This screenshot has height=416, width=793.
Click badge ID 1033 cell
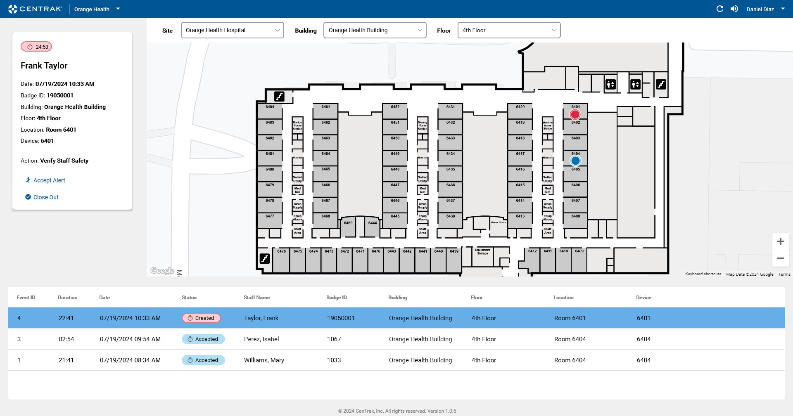pos(334,360)
